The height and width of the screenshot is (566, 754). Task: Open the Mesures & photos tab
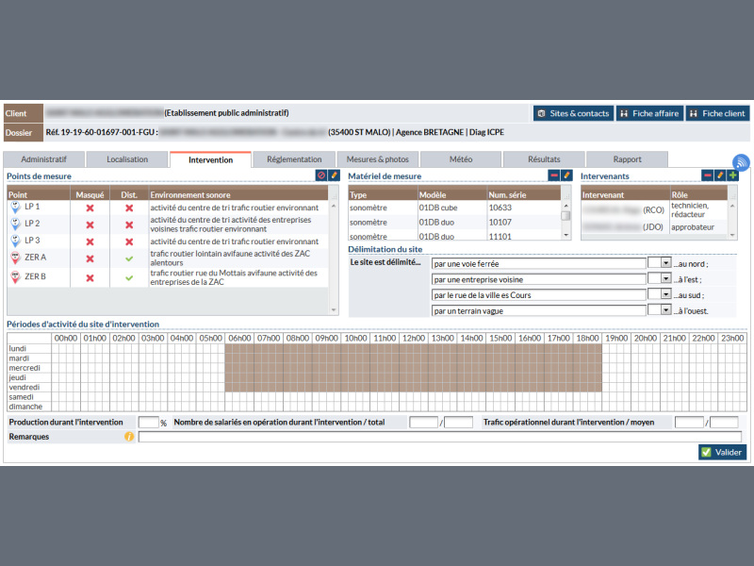click(378, 159)
